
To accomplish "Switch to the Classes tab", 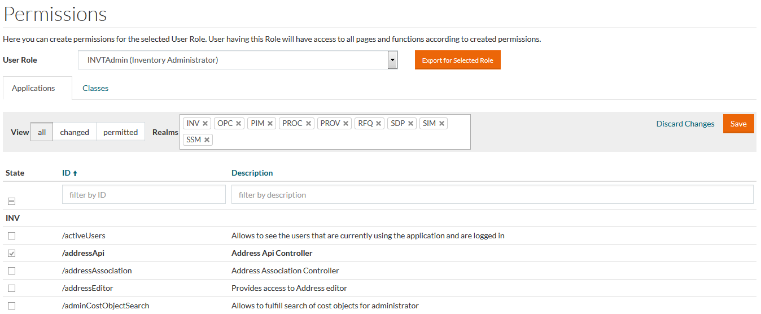I will [x=95, y=89].
